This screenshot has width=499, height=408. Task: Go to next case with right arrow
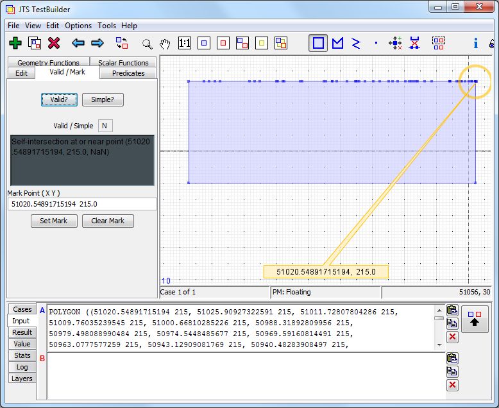(x=97, y=43)
